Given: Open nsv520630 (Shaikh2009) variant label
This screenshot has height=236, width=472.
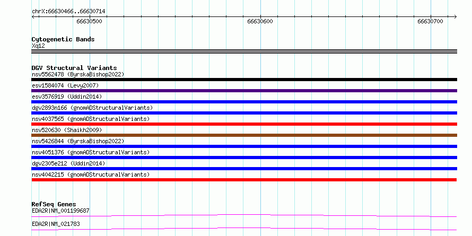Looking at the screenshot, I should [x=67, y=130].
